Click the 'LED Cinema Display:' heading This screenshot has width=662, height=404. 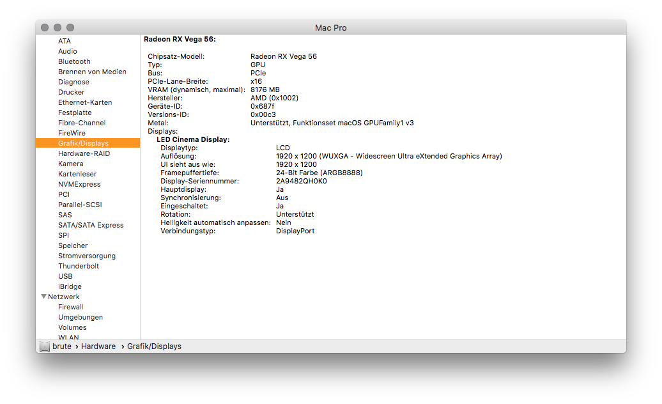coord(194,139)
